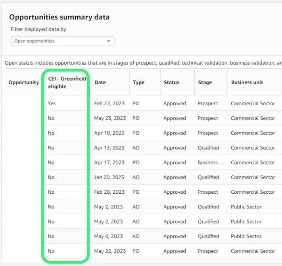282x266 pixels.
Task: Click the Feb 22, 2023 date cell
Action: 109,104
